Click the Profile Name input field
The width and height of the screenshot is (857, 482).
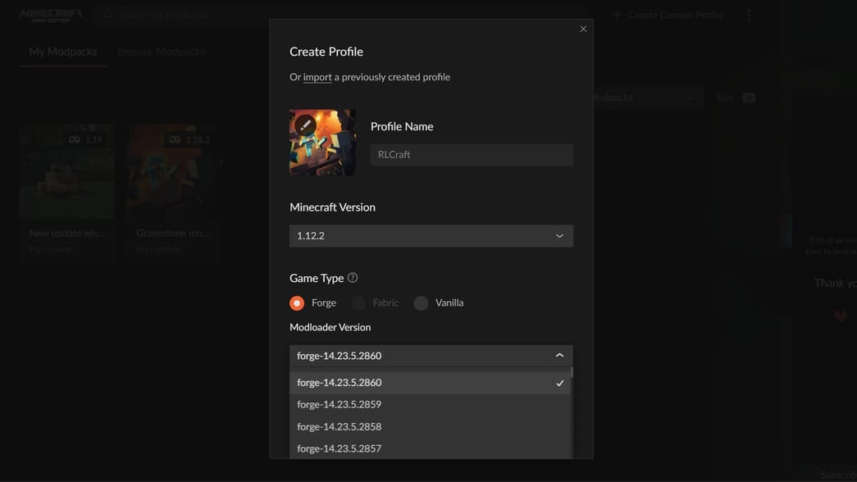[472, 155]
